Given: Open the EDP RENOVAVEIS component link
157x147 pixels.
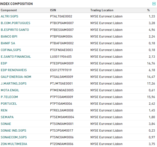Looking at the screenshot, I should [14, 70].
